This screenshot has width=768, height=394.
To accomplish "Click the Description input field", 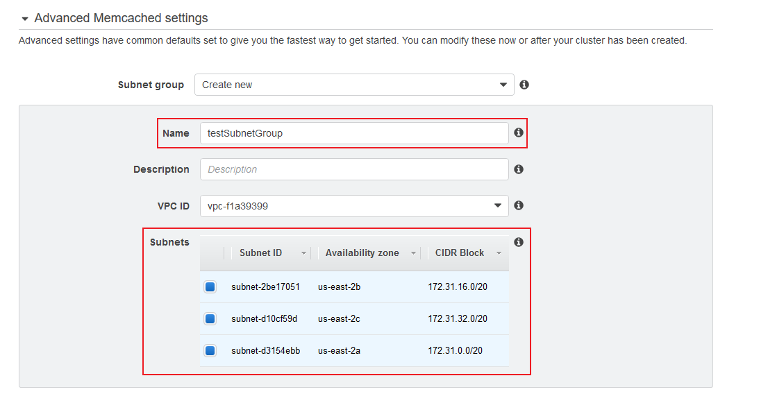I will 354,169.
